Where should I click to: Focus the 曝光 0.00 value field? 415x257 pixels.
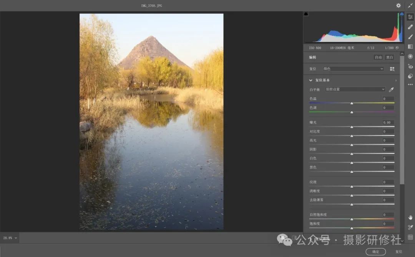(x=388, y=123)
